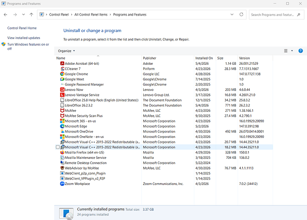The height and width of the screenshot is (220, 307).
Task: Select the Google Chrome icon
Action: 62,74
